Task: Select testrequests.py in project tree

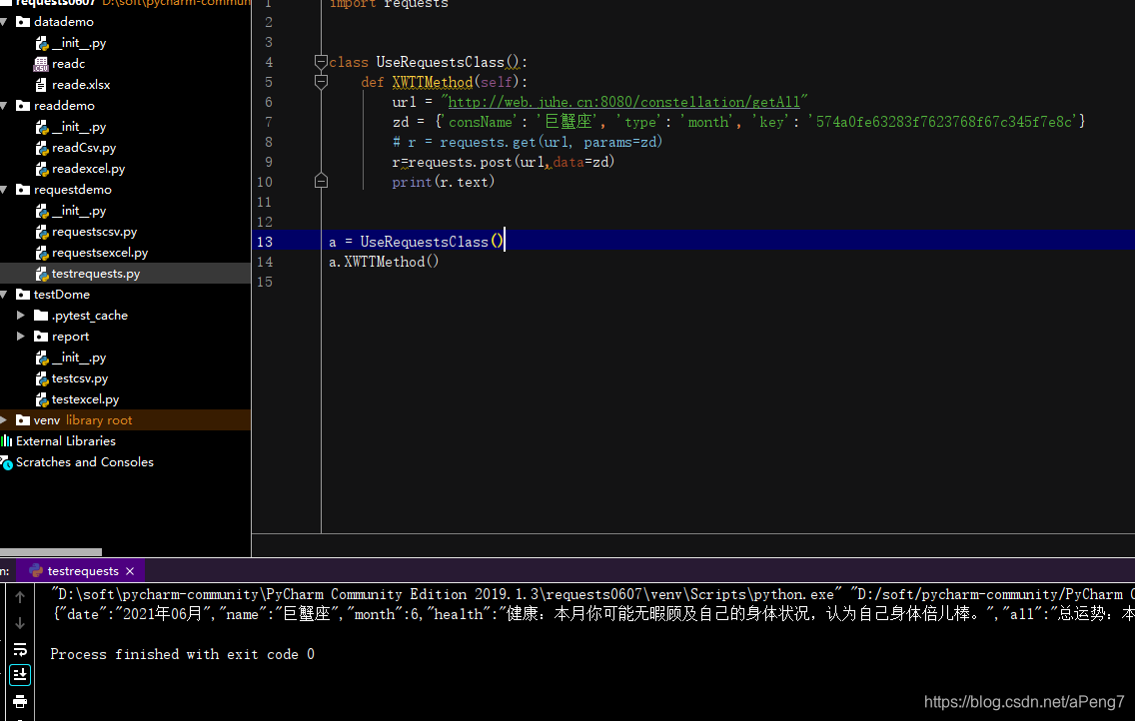Action: click(96, 274)
